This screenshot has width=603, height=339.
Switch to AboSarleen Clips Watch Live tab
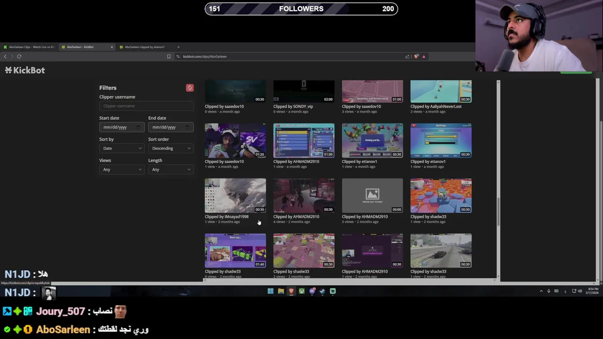click(x=29, y=47)
